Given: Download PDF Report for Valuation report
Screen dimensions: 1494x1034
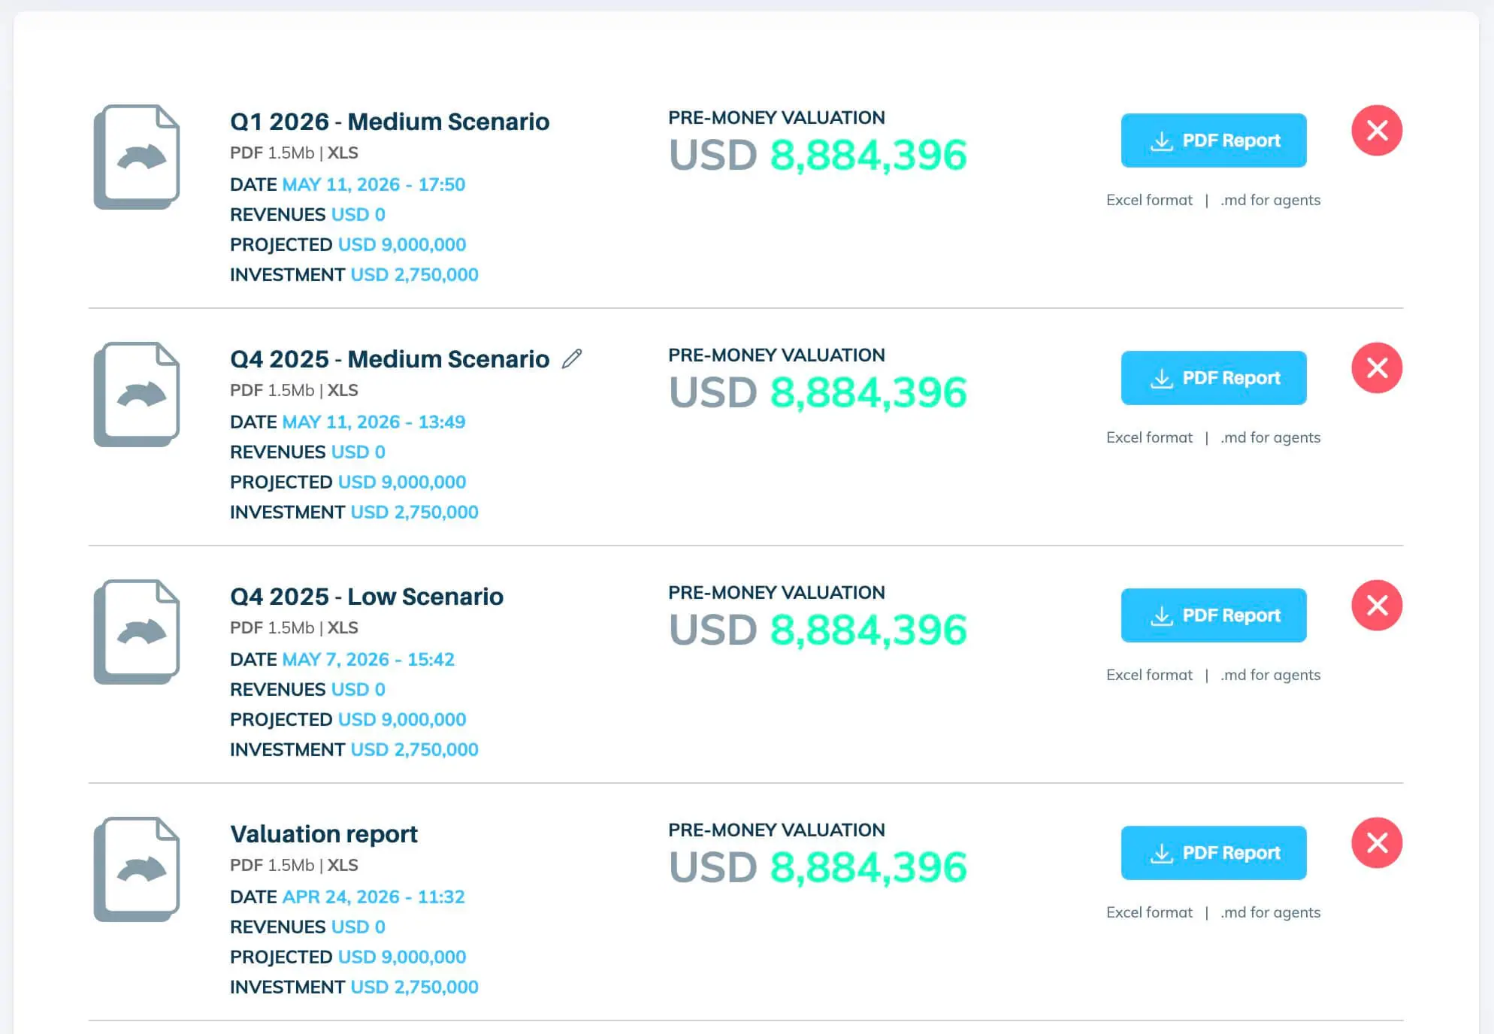Looking at the screenshot, I should (x=1214, y=853).
